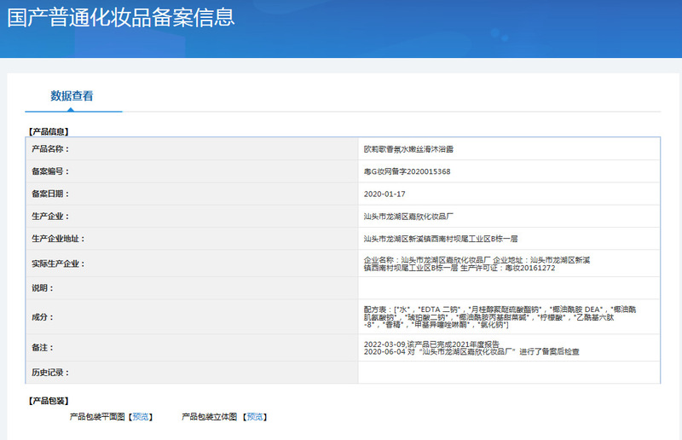Image resolution: width=682 pixels, height=440 pixels.
Task: Select the product name 欧莉歌香氛水嫩丝滑沐浴露
Action: pyautogui.click(x=408, y=149)
